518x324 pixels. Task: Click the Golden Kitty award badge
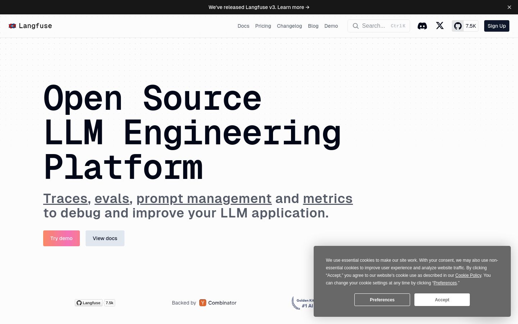(x=303, y=303)
